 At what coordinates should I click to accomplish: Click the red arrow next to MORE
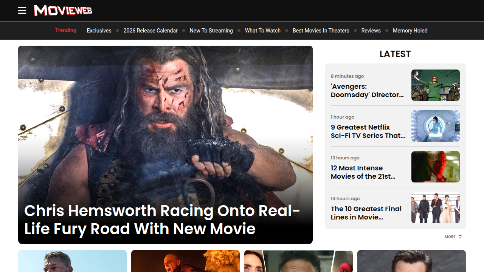click(460, 237)
